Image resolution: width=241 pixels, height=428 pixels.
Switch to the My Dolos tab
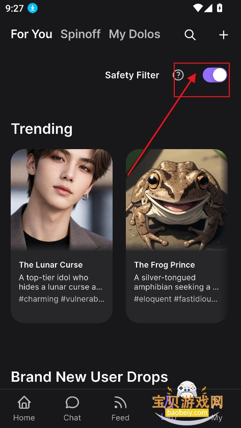tap(135, 35)
